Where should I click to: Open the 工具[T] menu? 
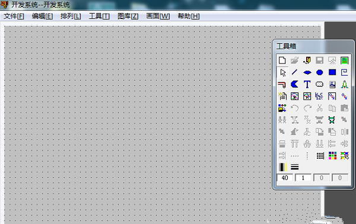point(100,17)
